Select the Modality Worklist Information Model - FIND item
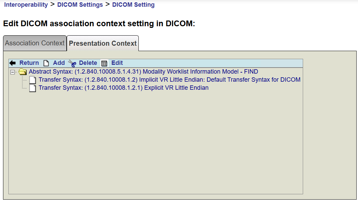358x202 pixels. pos(143,72)
